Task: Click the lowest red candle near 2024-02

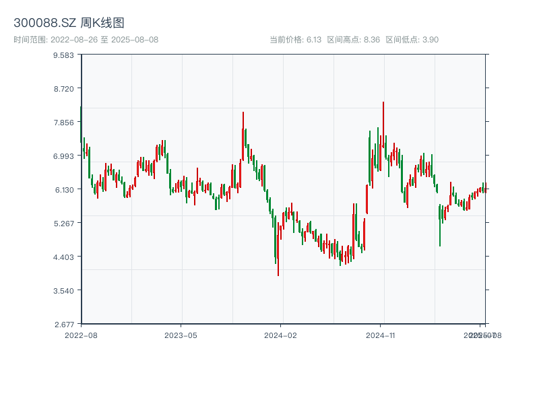Action: [278, 273]
